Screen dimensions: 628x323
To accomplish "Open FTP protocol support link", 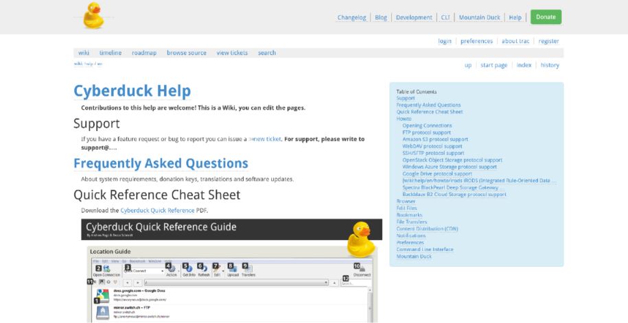I will 426,132.
